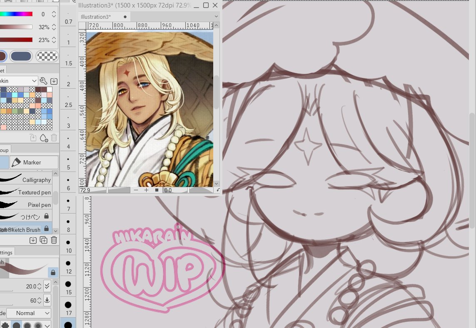
Task: Click the 32% saturation stepper arrows
Action: coord(54,27)
